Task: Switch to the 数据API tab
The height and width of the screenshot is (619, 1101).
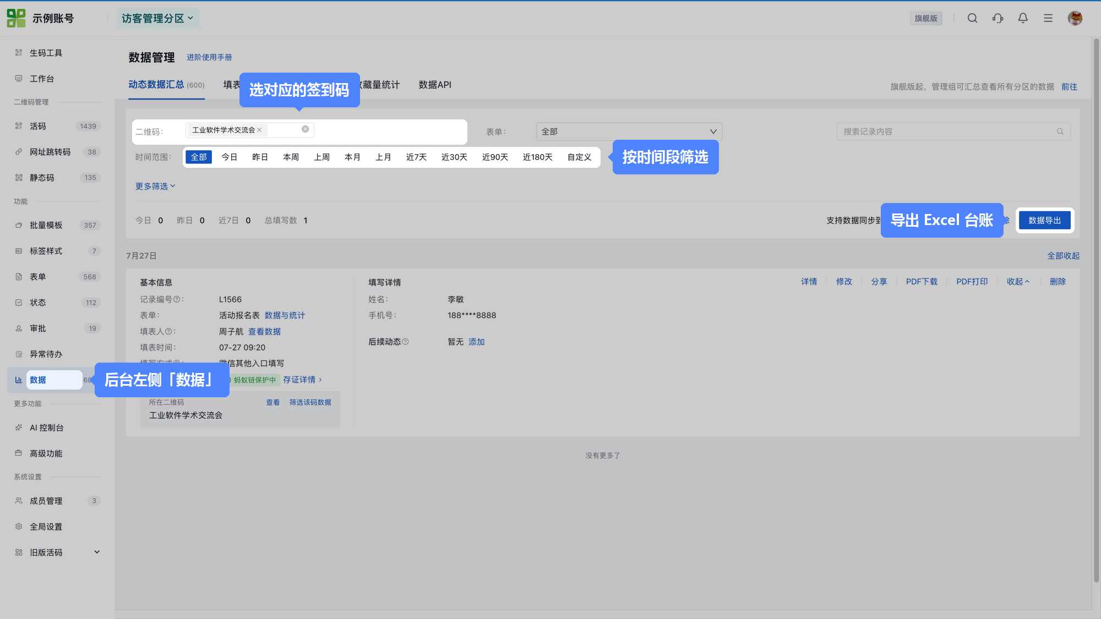Action: pos(435,85)
